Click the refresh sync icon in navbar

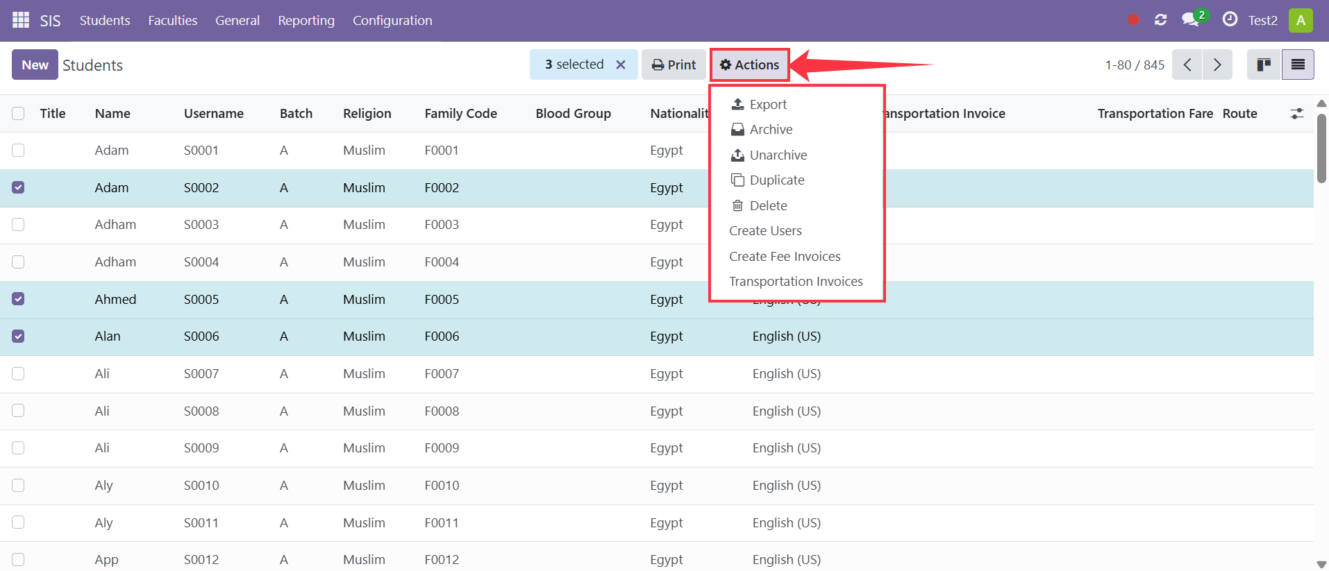(1160, 19)
